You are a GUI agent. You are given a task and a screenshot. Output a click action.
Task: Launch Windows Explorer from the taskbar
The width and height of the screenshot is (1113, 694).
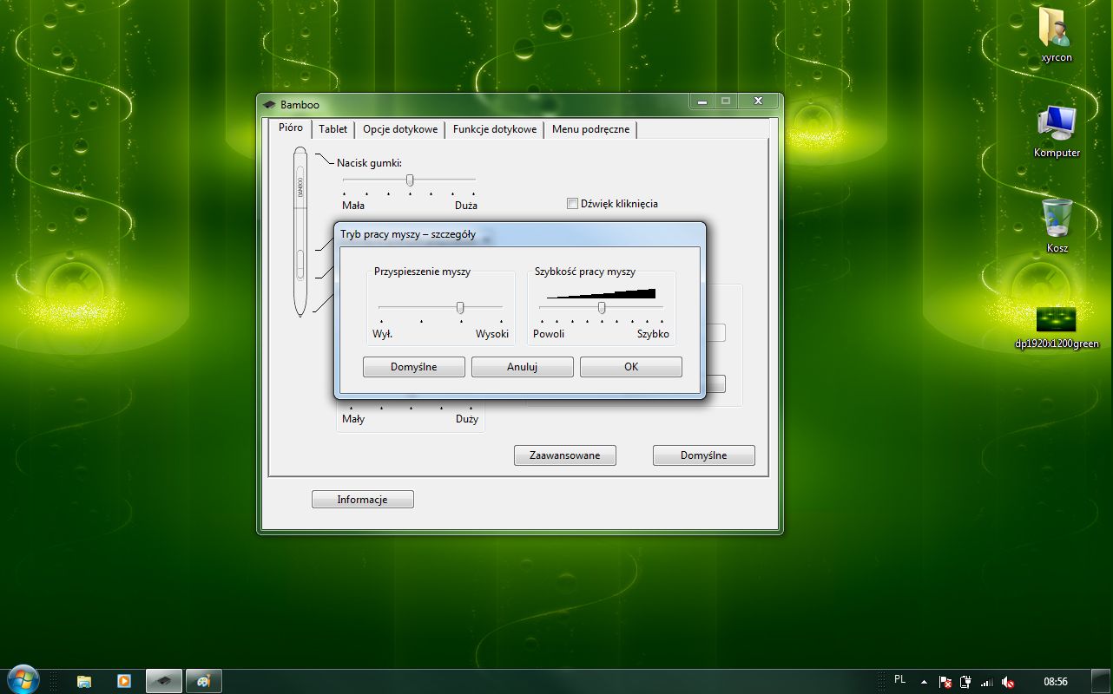[84, 681]
